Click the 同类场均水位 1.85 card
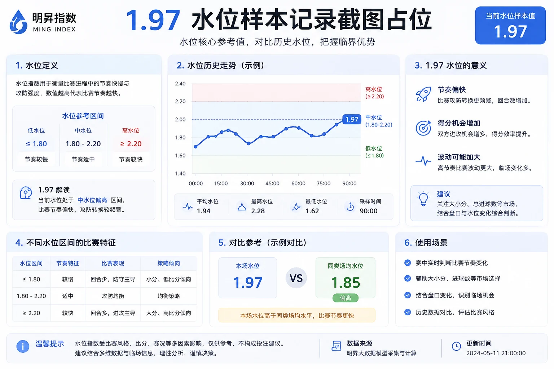 click(346, 278)
